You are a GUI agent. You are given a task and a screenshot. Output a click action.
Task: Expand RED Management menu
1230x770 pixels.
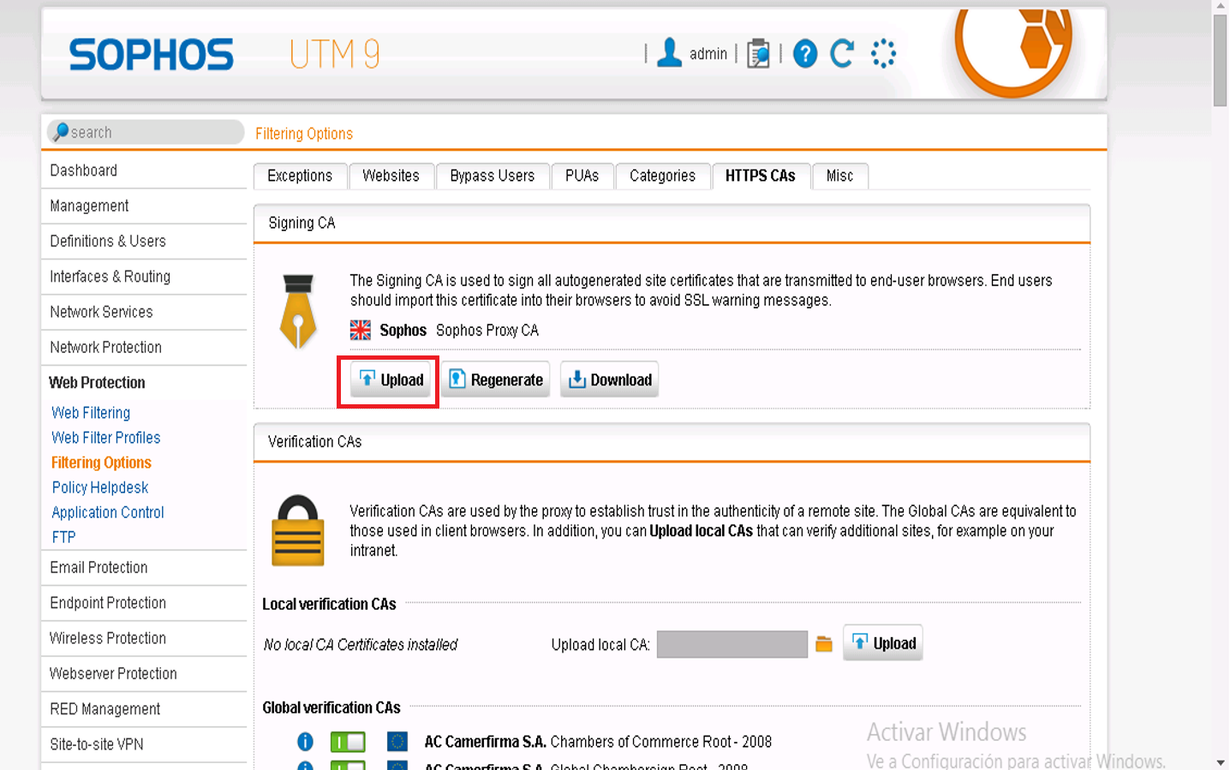[144, 709]
